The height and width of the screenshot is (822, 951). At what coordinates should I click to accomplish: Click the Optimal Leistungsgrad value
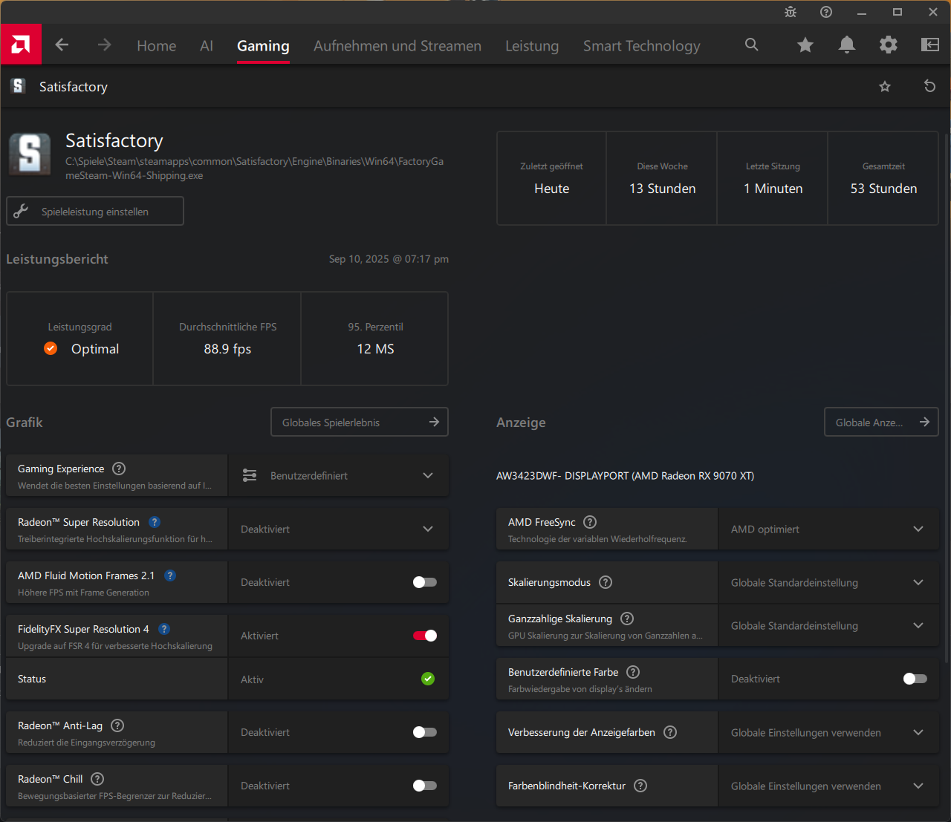pos(95,349)
